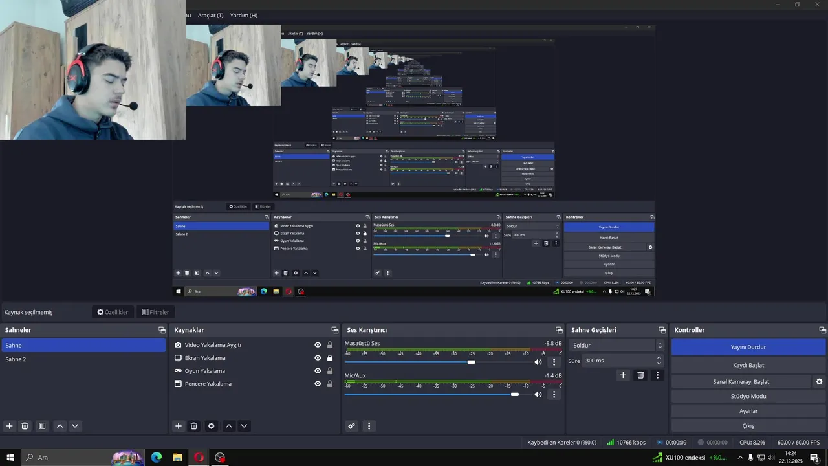This screenshot has height=466, width=828.
Task: Open the Araçlar (T) menu
Action: pyautogui.click(x=210, y=15)
